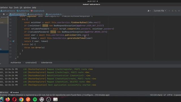The height and width of the screenshot is (102, 181).
Task: Launch Firefox from the taskbar
Action: pos(8,99)
